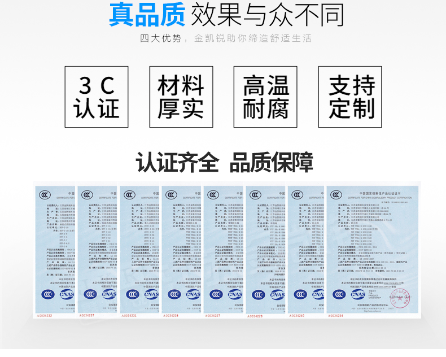Click the top CCC mark on first certificate
The width and height of the screenshot is (446, 357).
click(x=44, y=195)
